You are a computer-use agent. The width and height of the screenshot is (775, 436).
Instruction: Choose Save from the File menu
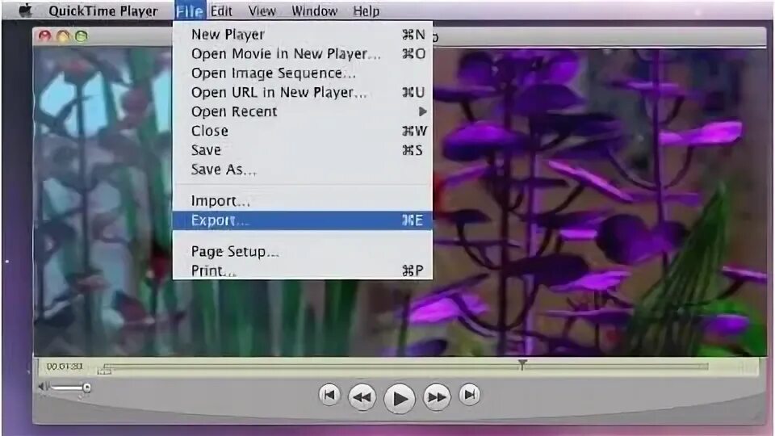click(x=303, y=150)
